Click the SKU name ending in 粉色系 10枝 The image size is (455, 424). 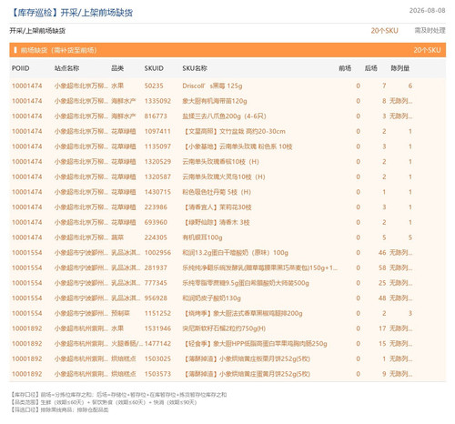point(238,146)
